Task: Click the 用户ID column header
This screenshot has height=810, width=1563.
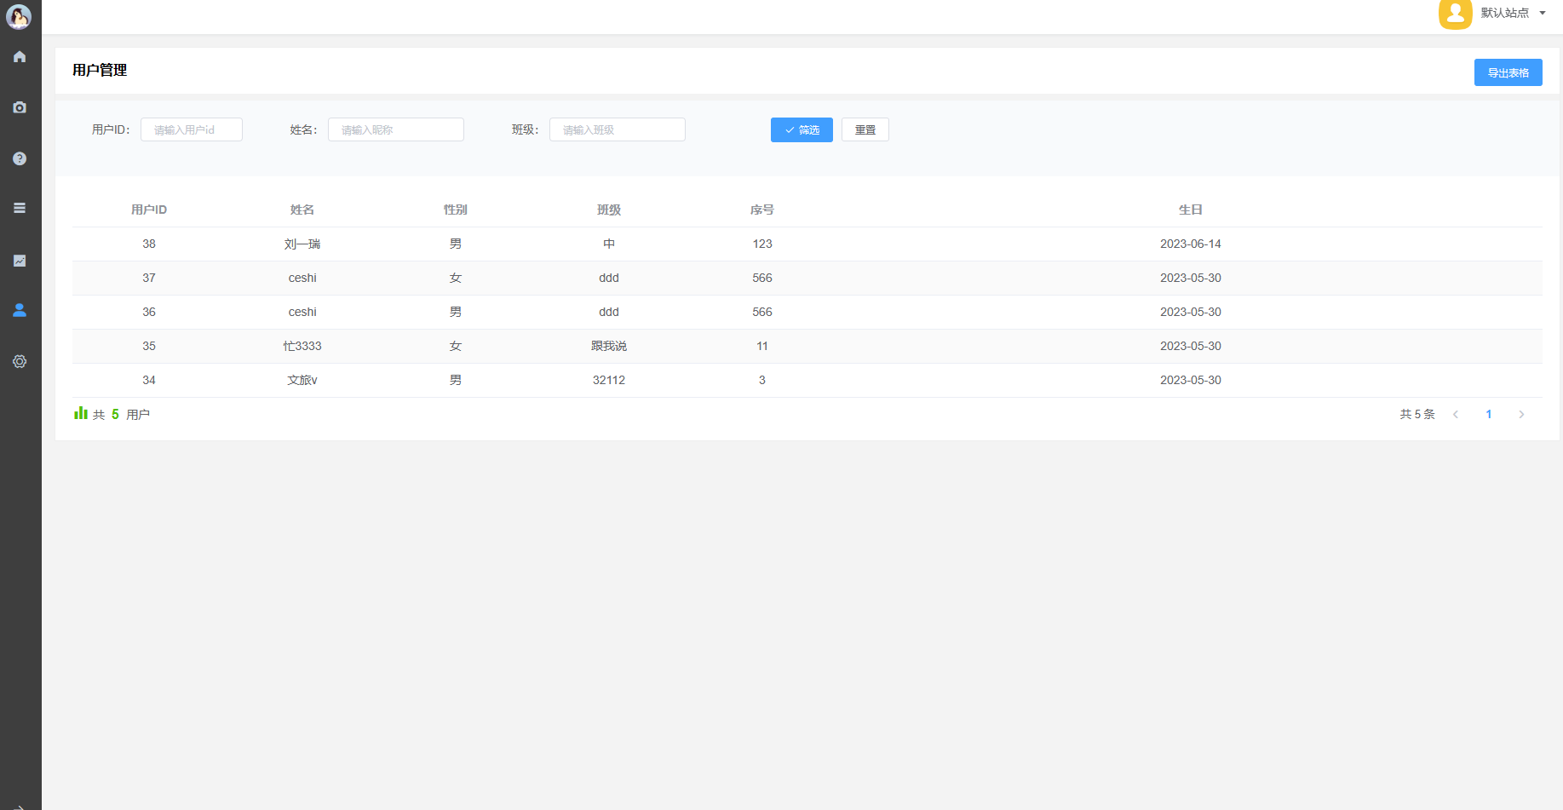Action: click(x=149, y=210)
